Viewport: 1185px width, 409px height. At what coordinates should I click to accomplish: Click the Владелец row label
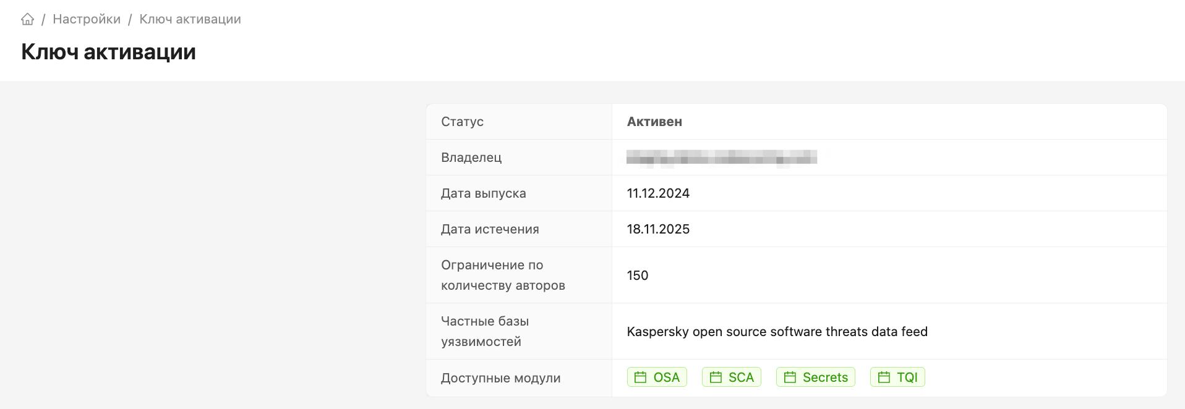[471, 158]
